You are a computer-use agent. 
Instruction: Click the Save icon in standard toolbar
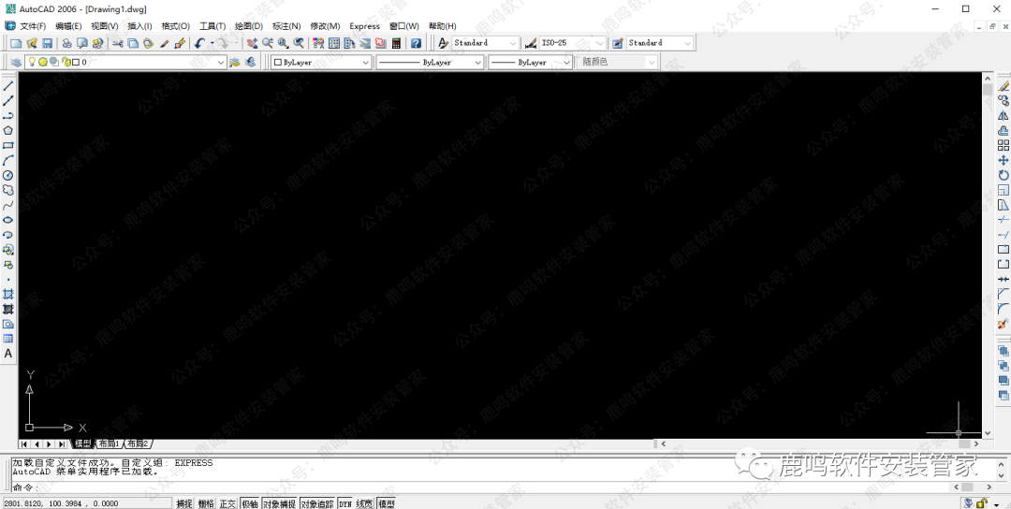tap(46, 43)
